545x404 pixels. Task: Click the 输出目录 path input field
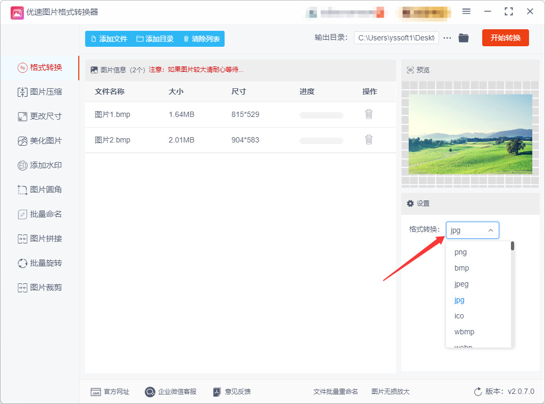[x=396, y=38]
